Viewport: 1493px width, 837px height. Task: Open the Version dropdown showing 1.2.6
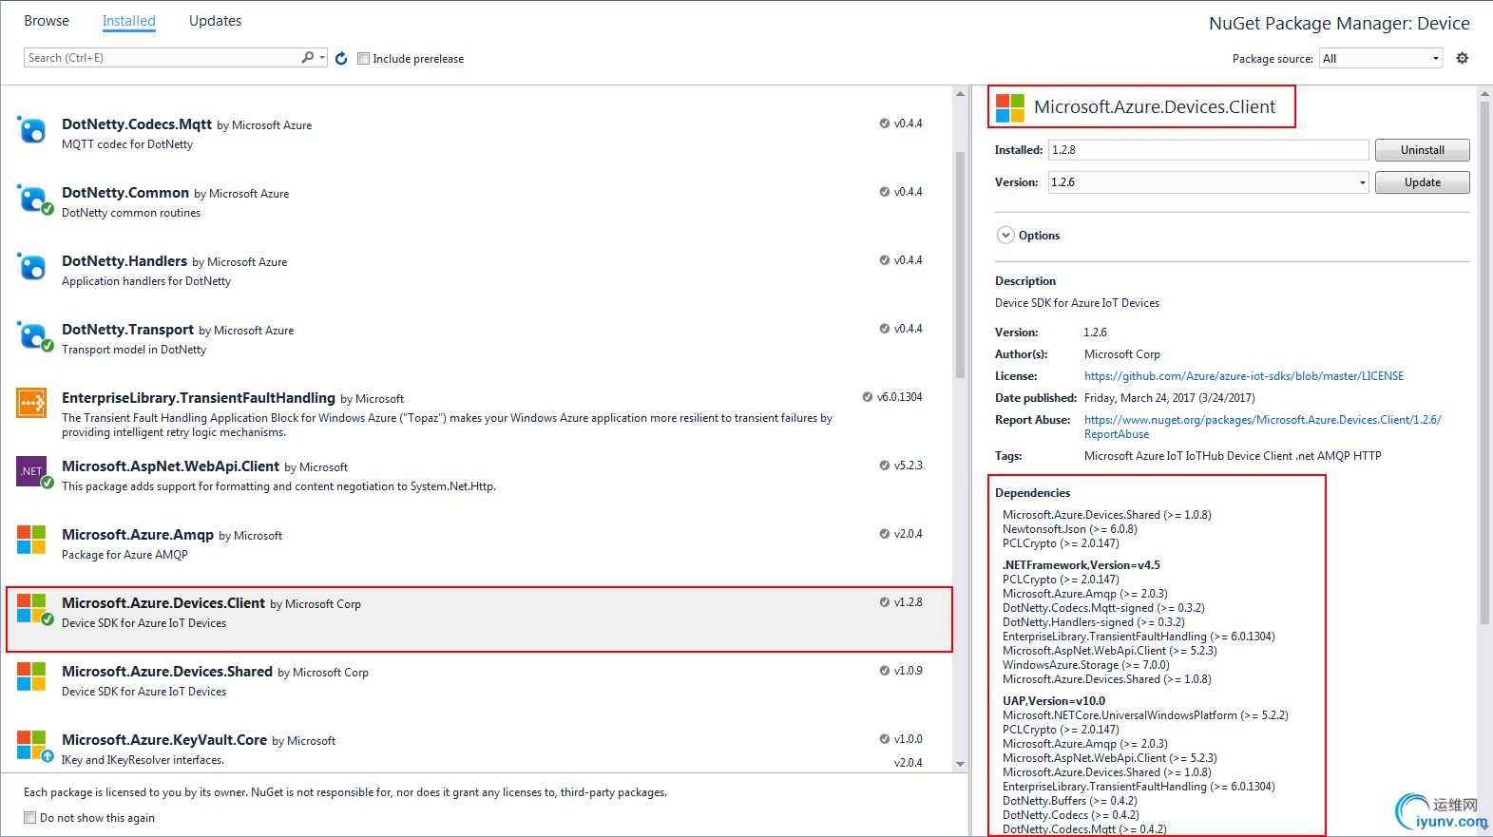[1208, 182]
